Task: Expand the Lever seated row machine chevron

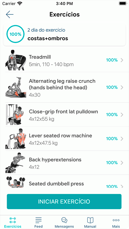Action: click(122, 139)
